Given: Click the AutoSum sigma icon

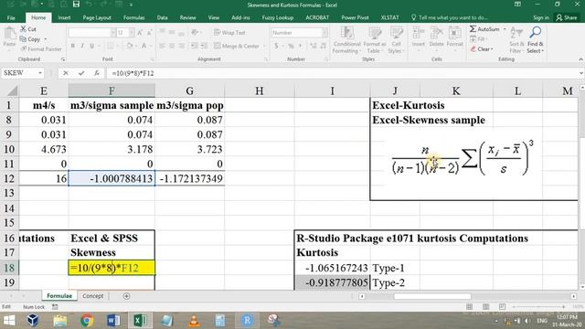Looking at the screenshot, I should (473, 28).
